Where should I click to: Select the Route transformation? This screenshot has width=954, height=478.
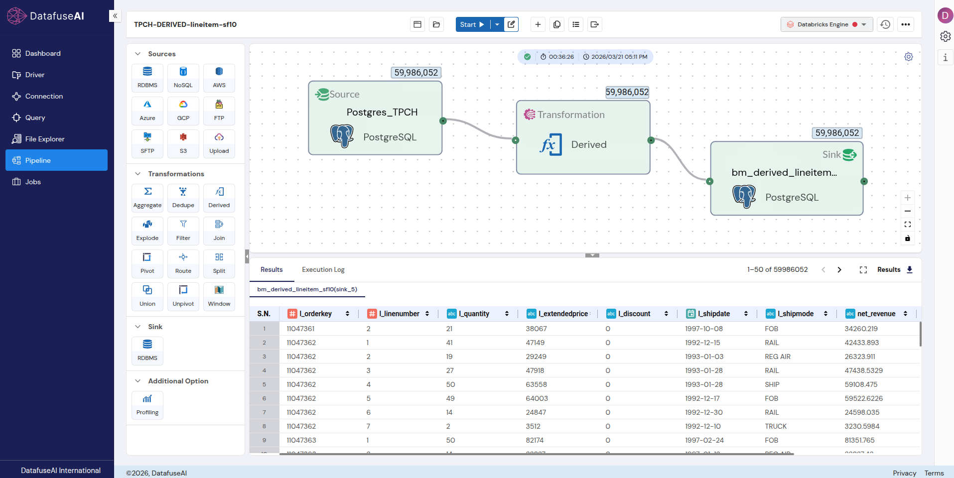tap(183, 264)
